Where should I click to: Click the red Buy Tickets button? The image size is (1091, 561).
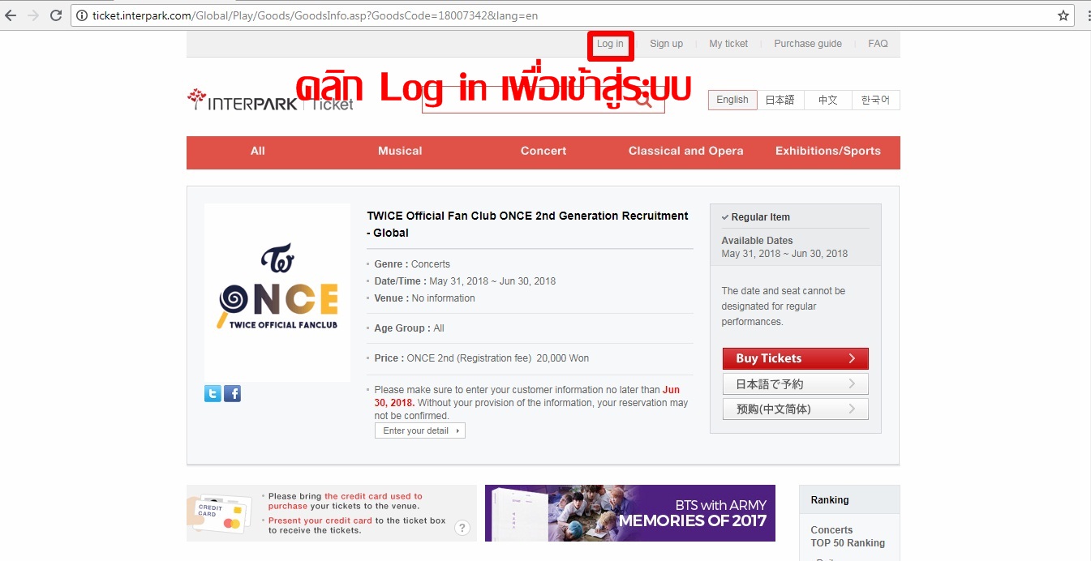coord(795,358)
